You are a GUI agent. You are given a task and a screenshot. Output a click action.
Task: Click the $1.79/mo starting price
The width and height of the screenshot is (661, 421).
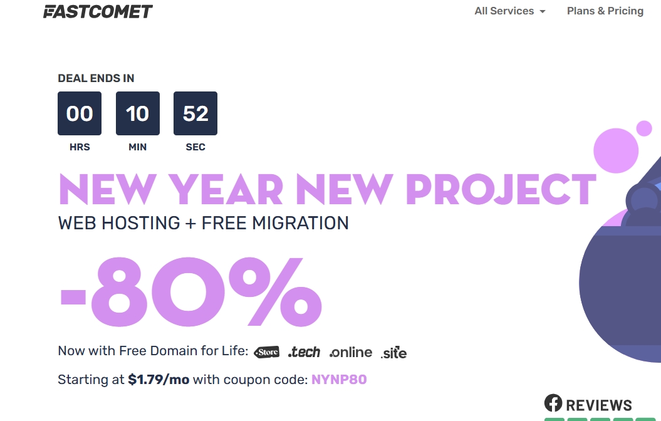(159, 380)
